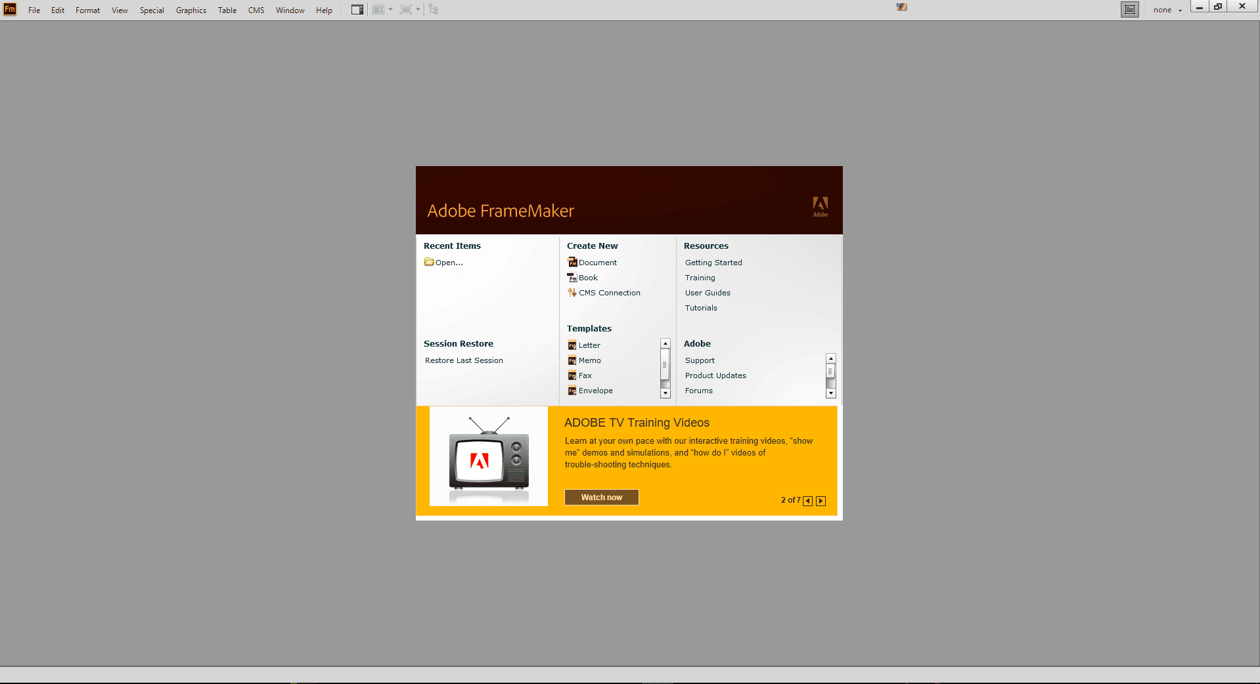Click Restore Last Session link
The width and height of the screenshot is (1260, 684).
click(464, 360)
